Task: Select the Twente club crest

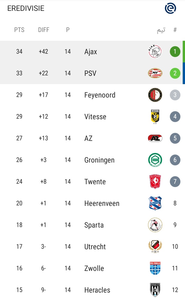Action: click(x=155, y=182)
